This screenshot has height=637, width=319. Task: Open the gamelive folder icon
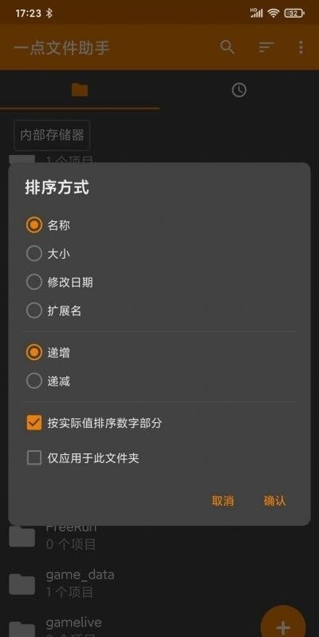[22, 629]
